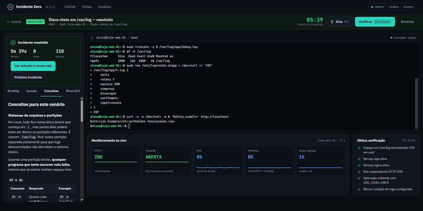This screenshot has width=423, height=211.
Task: Click the Conceitos panel vertical scrollbar
Action: point(82,110)
